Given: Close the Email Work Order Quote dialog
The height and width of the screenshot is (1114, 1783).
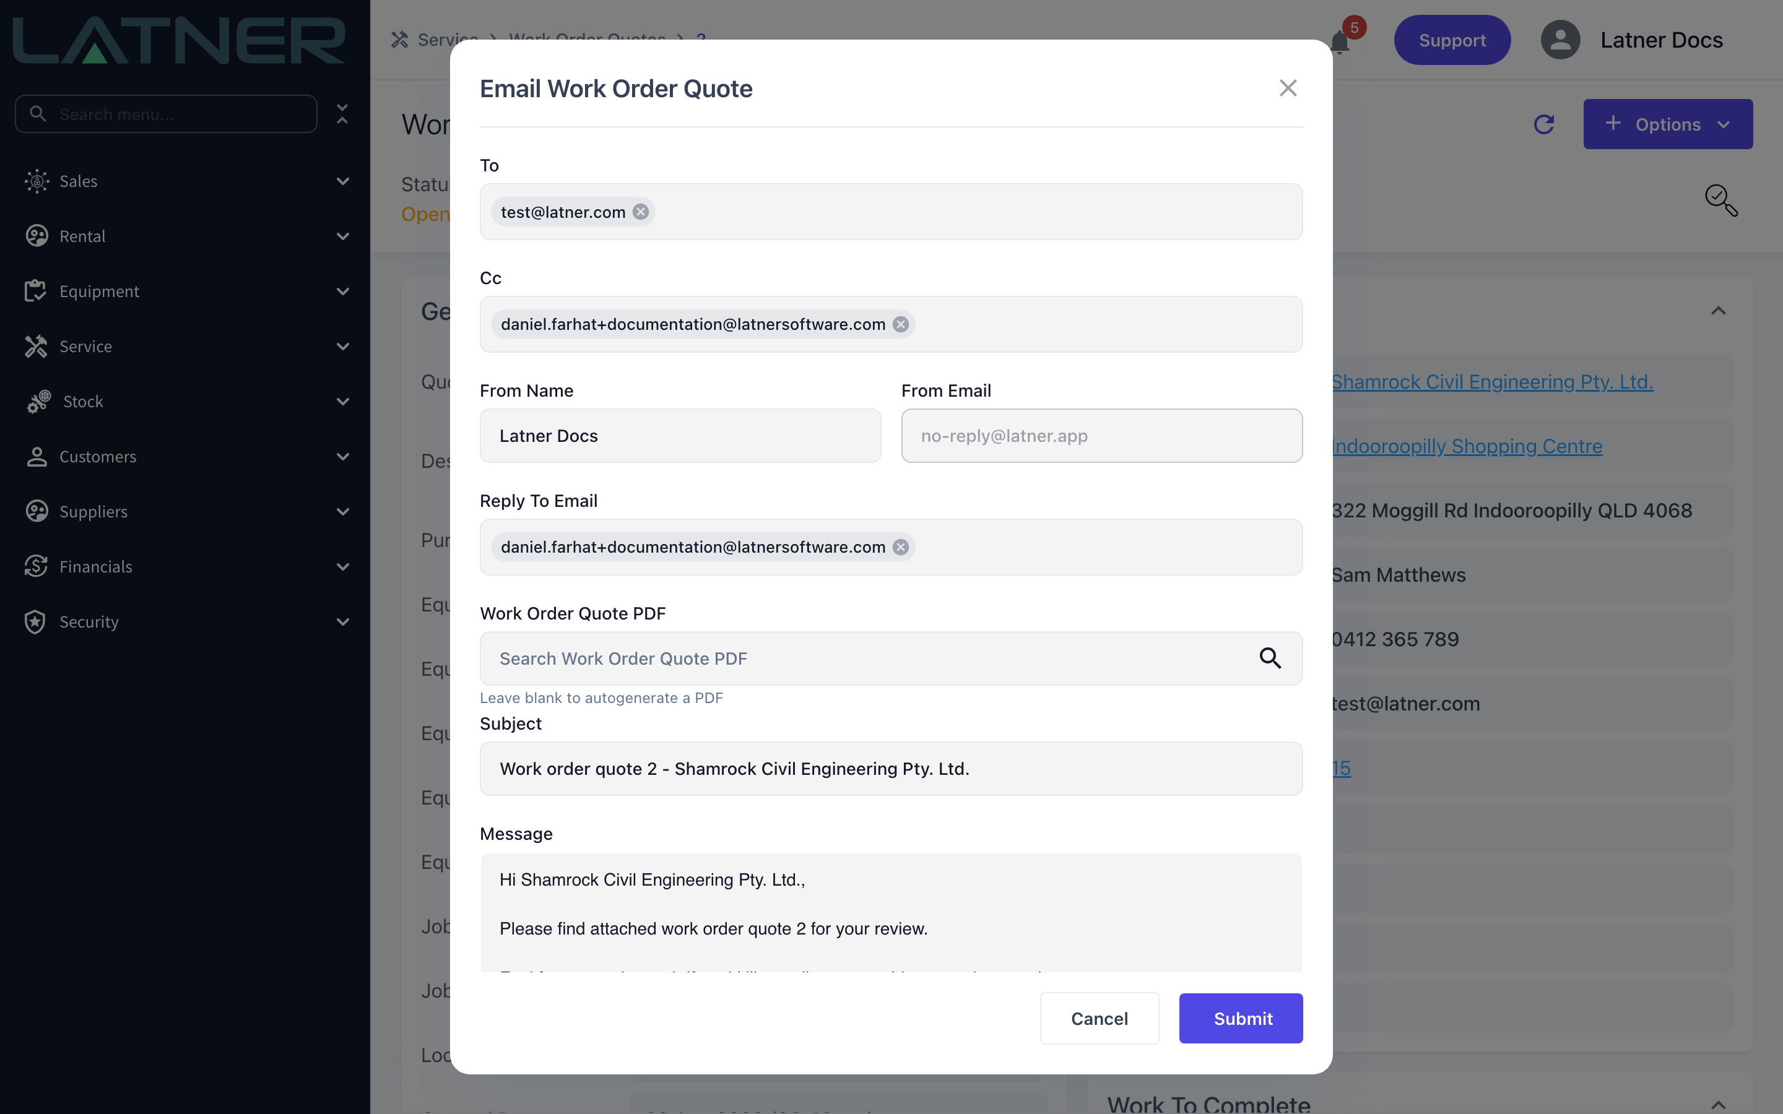Looking at the screenshot, I should (1288, 89).
